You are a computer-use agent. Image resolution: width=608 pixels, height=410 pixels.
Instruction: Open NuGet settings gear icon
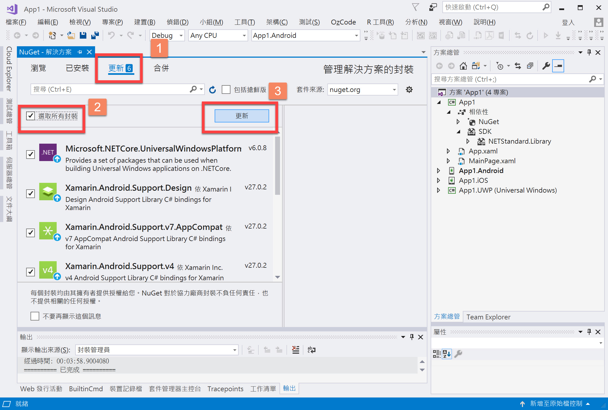coord(409,90)
